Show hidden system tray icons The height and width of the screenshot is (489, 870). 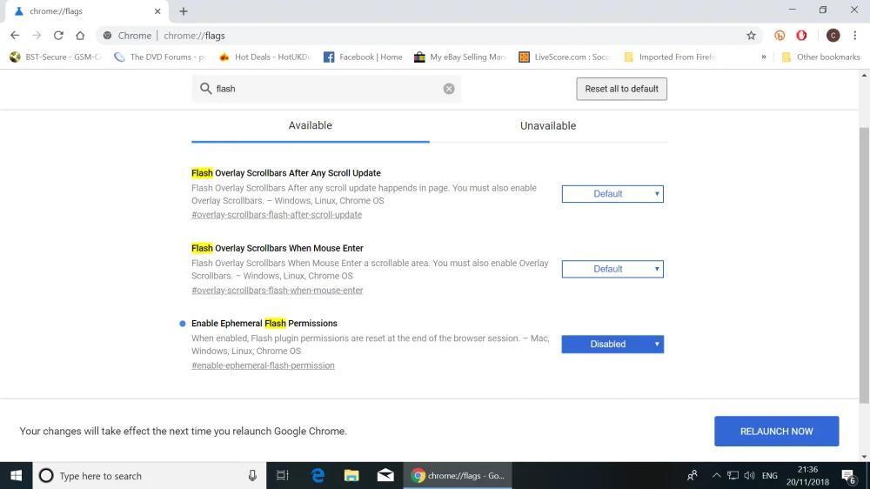(x=716, y=476)
